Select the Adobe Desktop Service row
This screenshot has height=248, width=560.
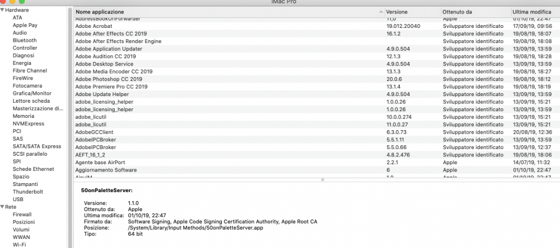click(316, 64)
